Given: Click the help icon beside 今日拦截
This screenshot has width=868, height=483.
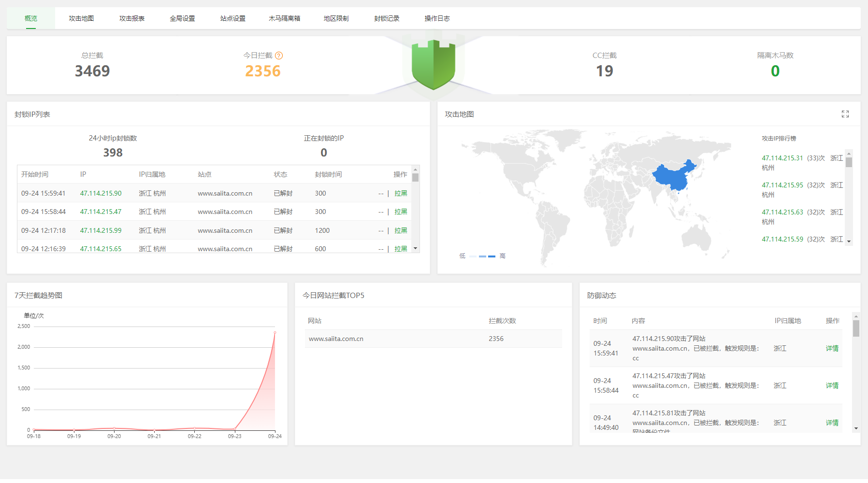Looking at the screenshot, I should [x=279, y=56].
